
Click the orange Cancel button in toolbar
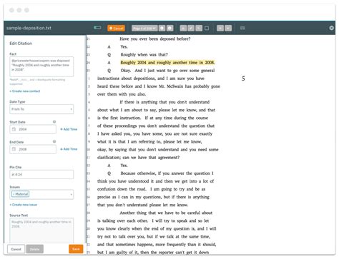click(116, 28)
